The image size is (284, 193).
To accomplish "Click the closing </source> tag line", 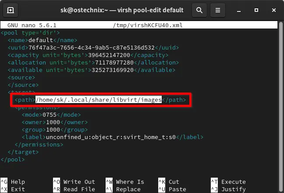I will pyautogui.click(x=23, y=85).
